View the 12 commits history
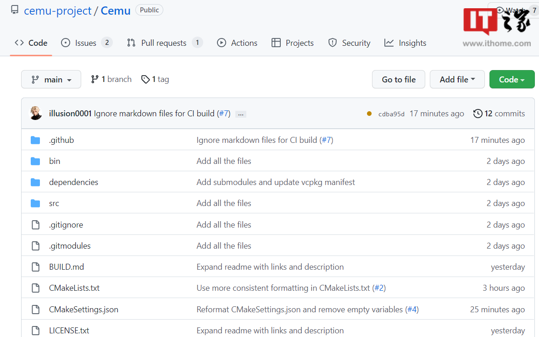Viewport: 539px width, 337px height. [x=499, y=114]
